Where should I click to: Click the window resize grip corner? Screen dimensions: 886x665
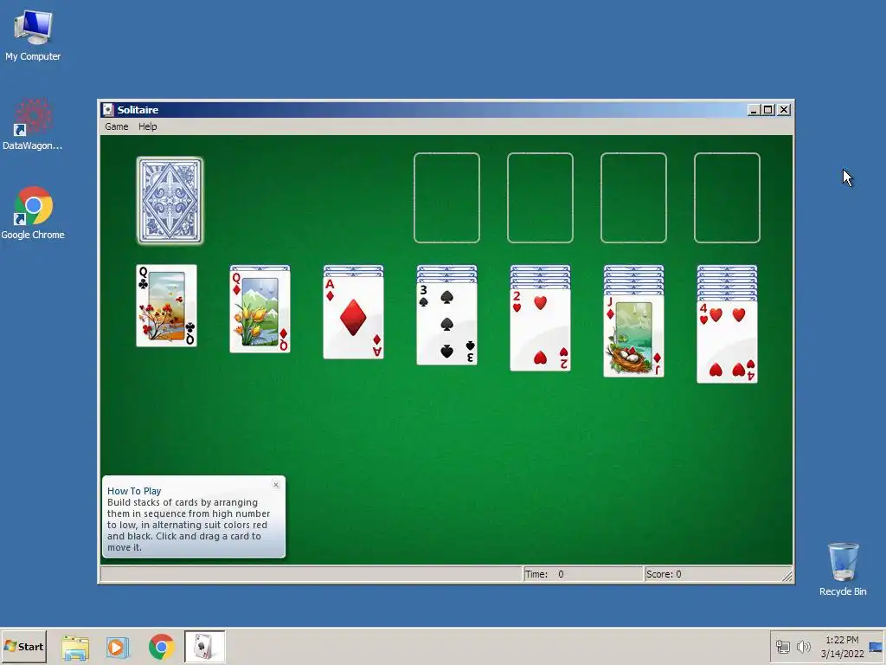tap(787, 576)
